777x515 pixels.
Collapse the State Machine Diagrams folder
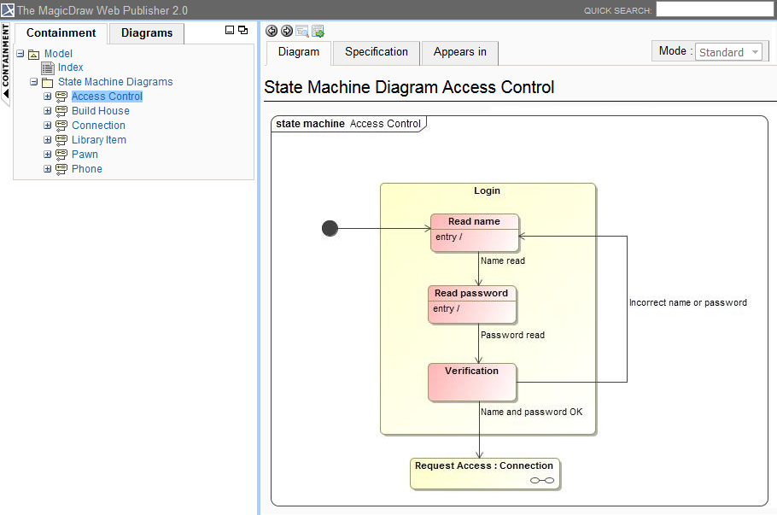pyautogui.click(x=34, y=83)
